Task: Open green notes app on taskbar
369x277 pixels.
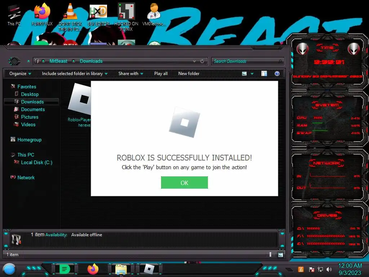Action: click(65, 269)
